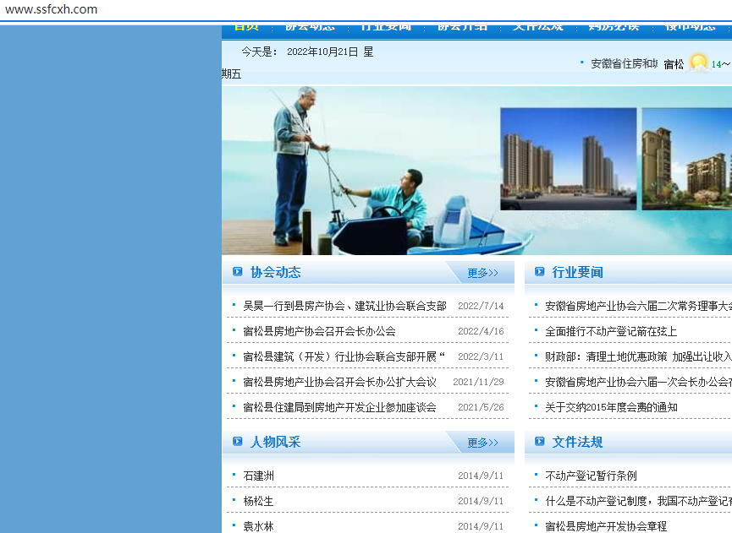732x533 pixels.
Task: Go to the 首页 navigation tab
Action: [245, 28]
